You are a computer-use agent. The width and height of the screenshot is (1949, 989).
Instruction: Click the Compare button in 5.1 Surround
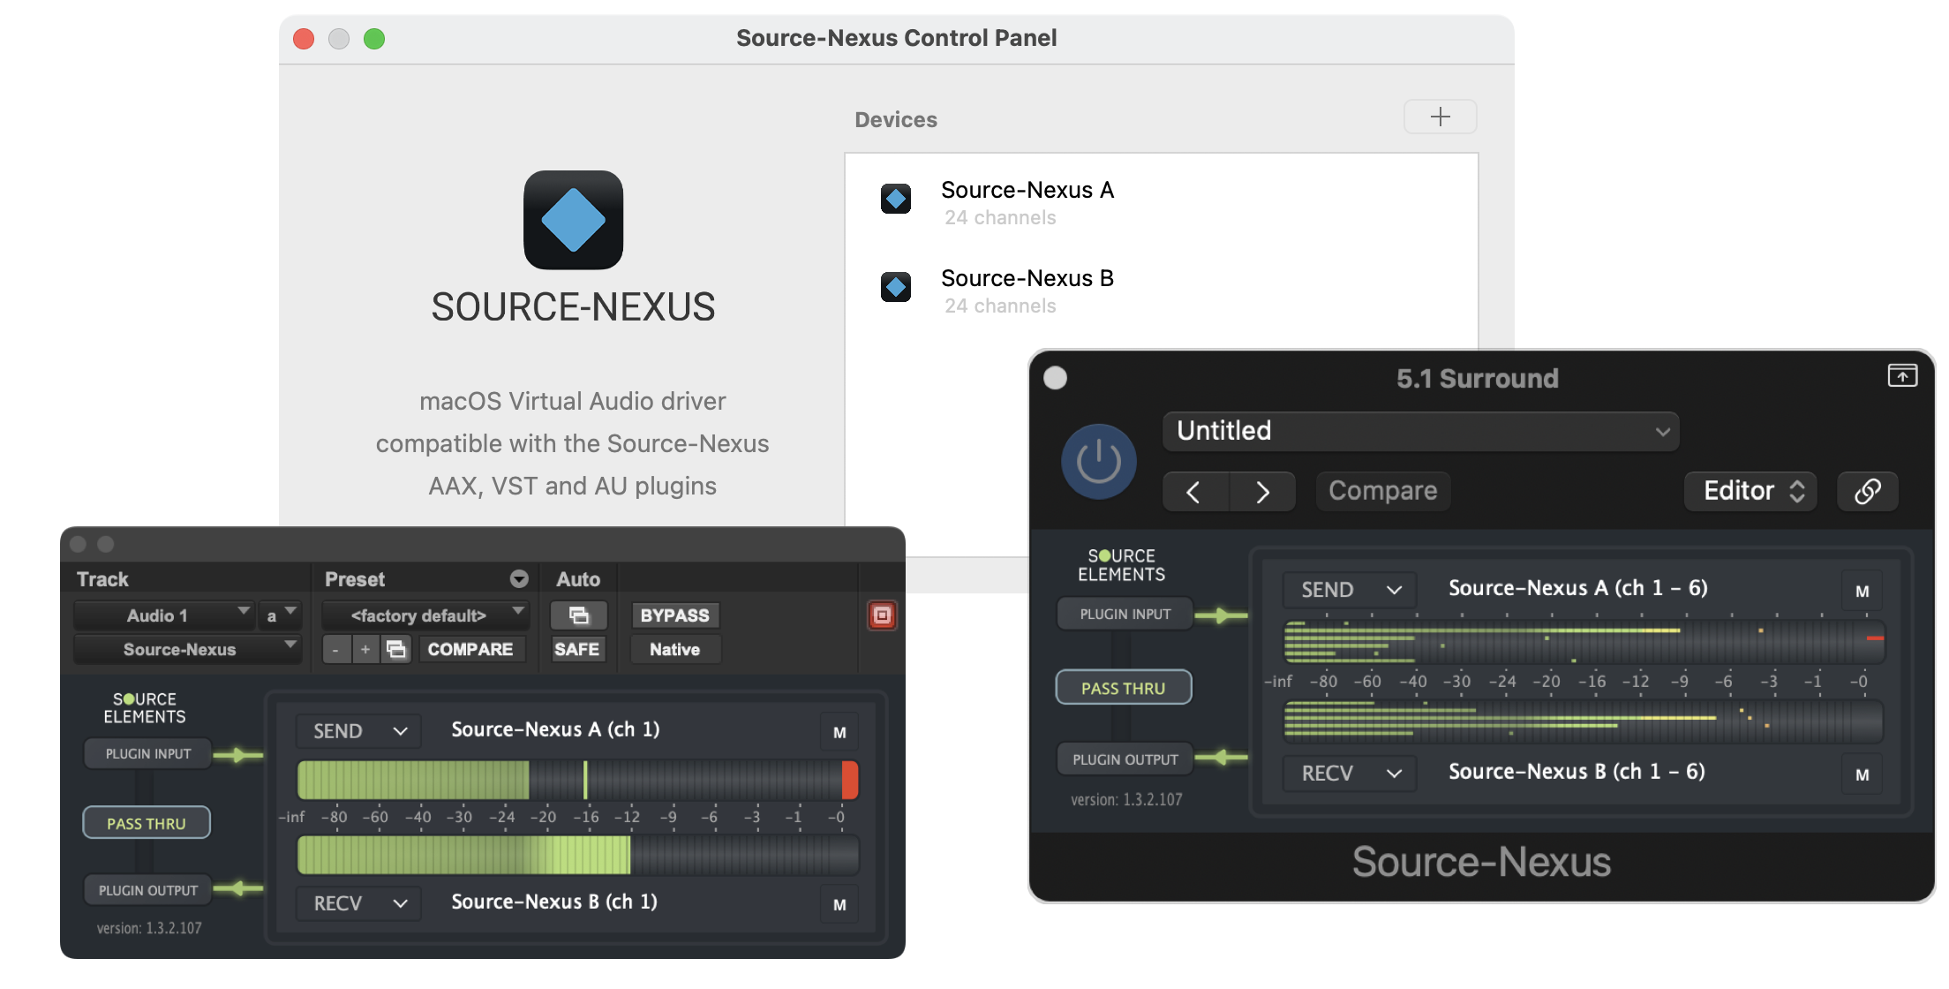point(1383,491)
